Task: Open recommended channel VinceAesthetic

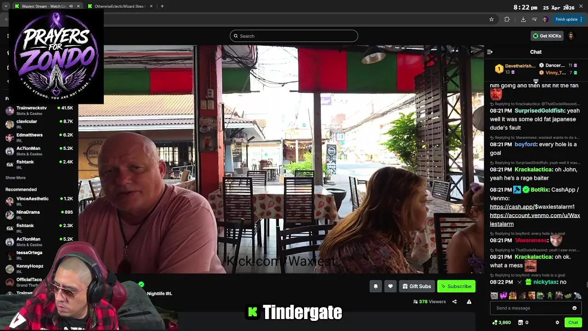Action: click(39, 201)
